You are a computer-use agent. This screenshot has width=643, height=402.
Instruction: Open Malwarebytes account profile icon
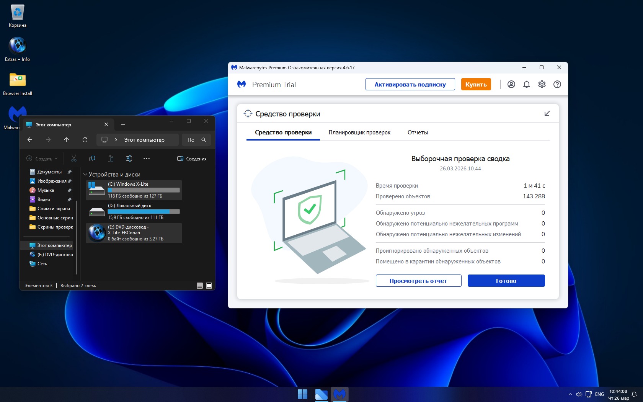coord(511,84)
